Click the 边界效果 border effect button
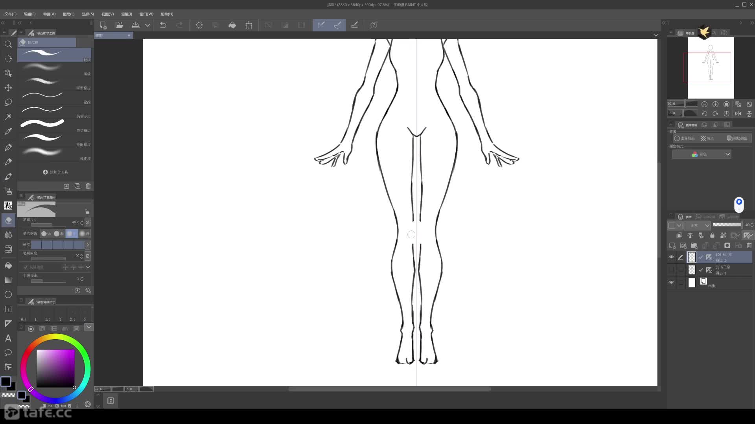Image resolution: width=755 pixels, height=424 pixels. (x=685, y=139)
